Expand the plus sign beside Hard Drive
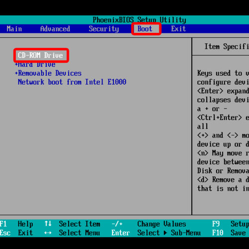The height and width of the screenshot is (249, 249). coord(16,64)
